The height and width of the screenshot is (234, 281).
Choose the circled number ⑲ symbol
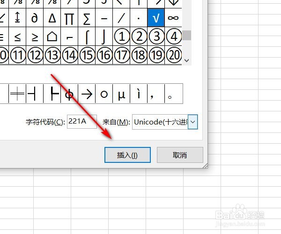[156, 55]
